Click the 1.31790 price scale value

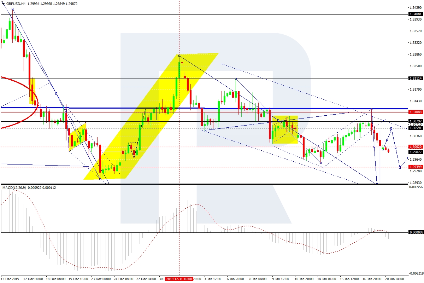(x=416, y=89)
